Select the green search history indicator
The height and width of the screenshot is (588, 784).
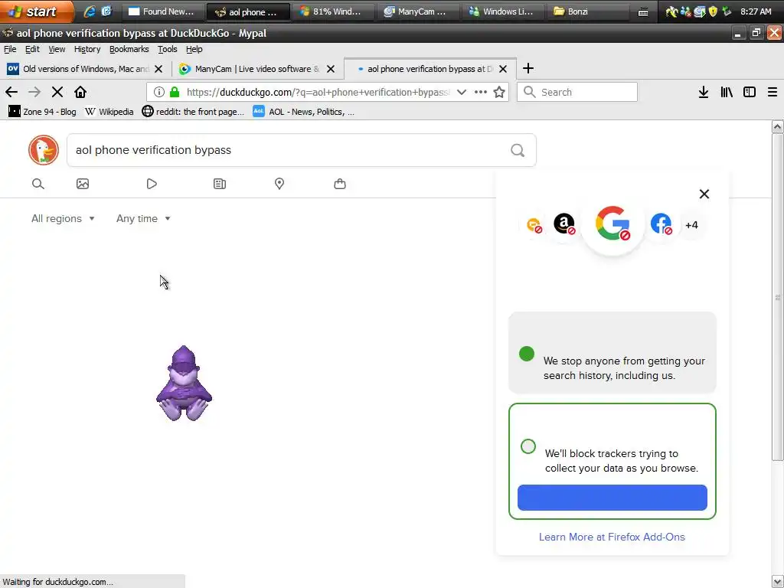click(527, 354)
